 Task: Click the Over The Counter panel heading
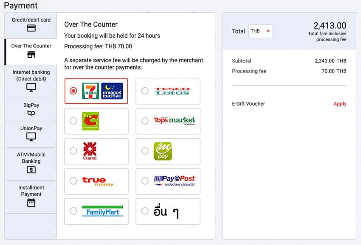(91, 24)
